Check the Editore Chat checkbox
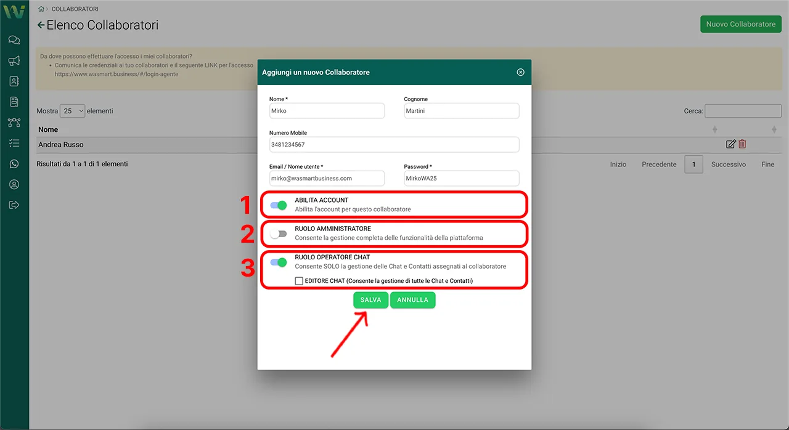This screenshot has height=430, width=789. point(299,281)
